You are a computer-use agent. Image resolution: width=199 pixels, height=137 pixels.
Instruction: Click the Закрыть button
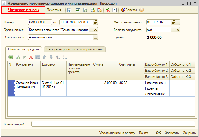pyautogui.click(x=189, y=133)
